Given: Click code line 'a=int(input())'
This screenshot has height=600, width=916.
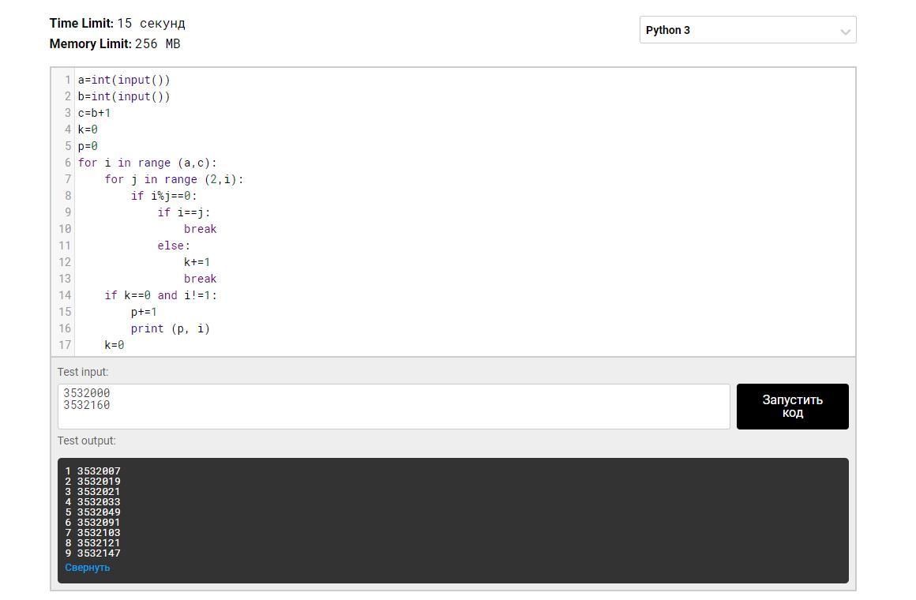Looking at the screenshot, I should [x=124, y=80].
